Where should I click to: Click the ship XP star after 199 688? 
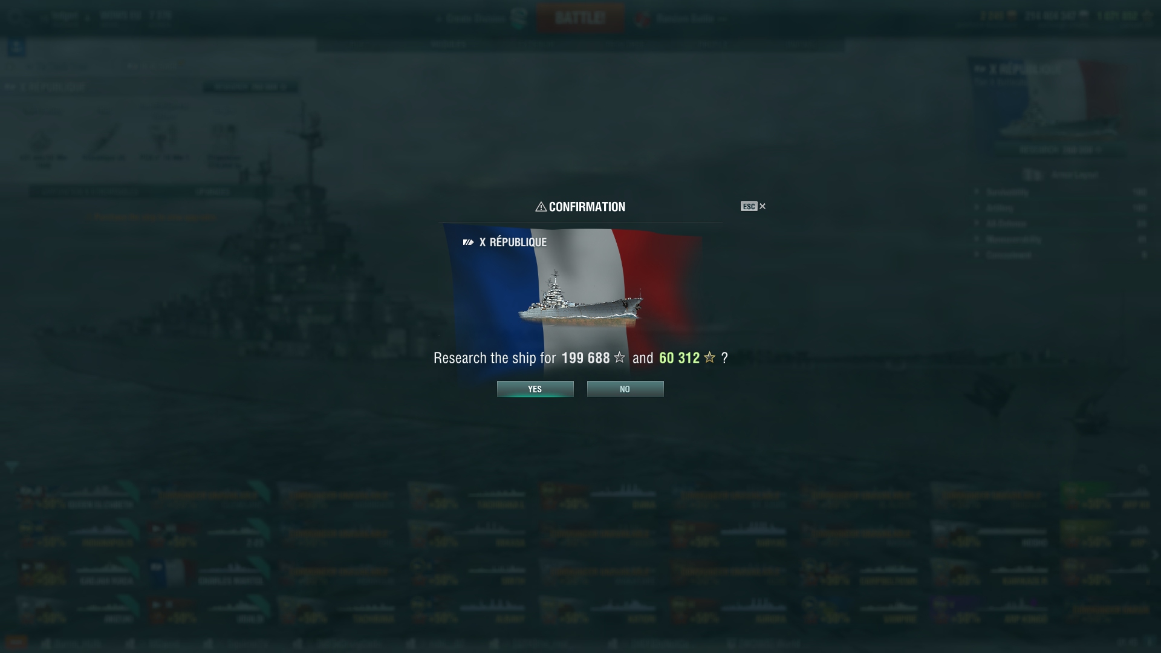tap(619, 357)
